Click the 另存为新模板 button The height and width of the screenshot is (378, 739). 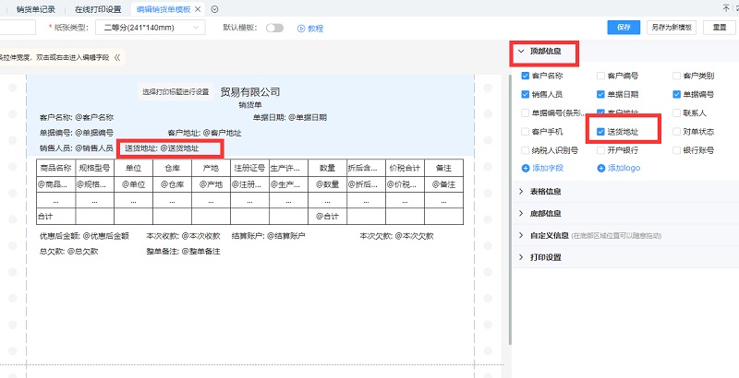pos(671,28)
